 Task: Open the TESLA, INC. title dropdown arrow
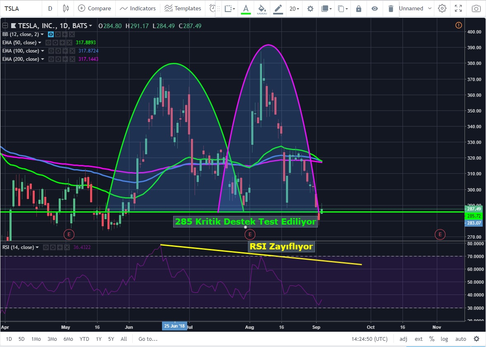(x=90, y=26)
